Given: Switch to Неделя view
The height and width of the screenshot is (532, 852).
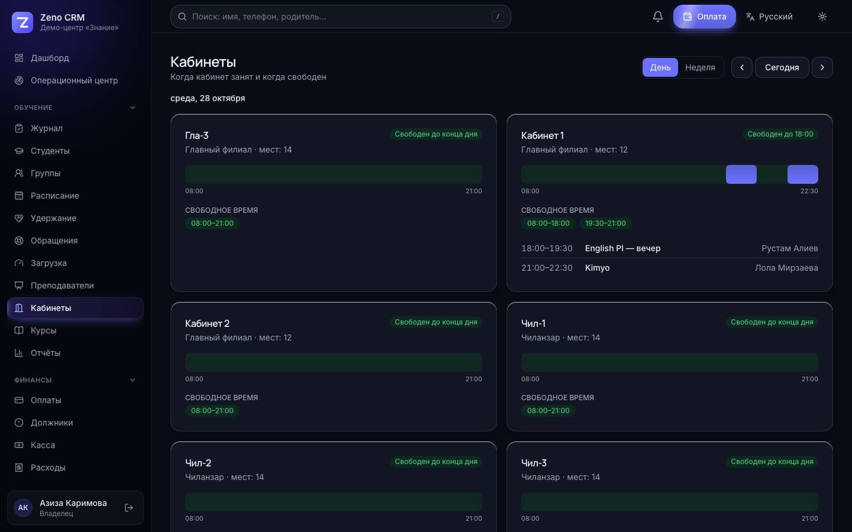Looking at the screenshot, I should tap(700, 67).
